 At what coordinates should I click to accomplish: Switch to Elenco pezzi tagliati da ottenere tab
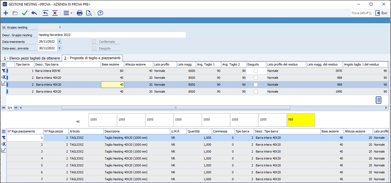coord(32,58)
